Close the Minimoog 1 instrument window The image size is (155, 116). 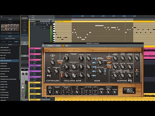pos(43,43)
